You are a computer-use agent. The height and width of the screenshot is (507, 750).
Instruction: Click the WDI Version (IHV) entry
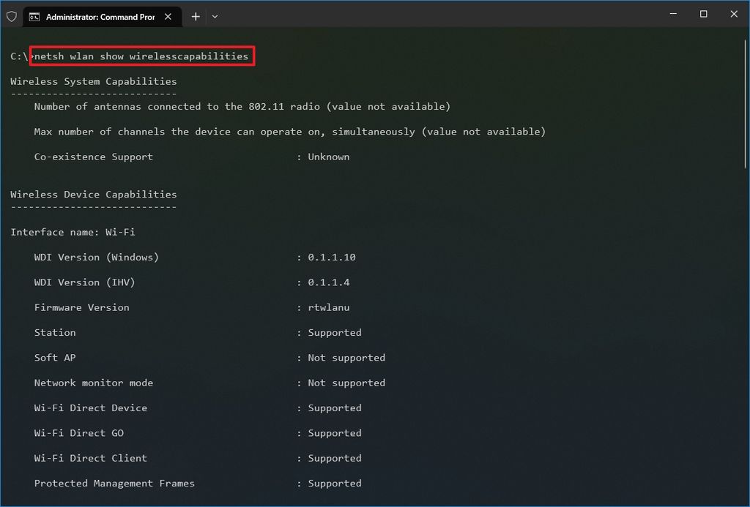tap(83, 282)
